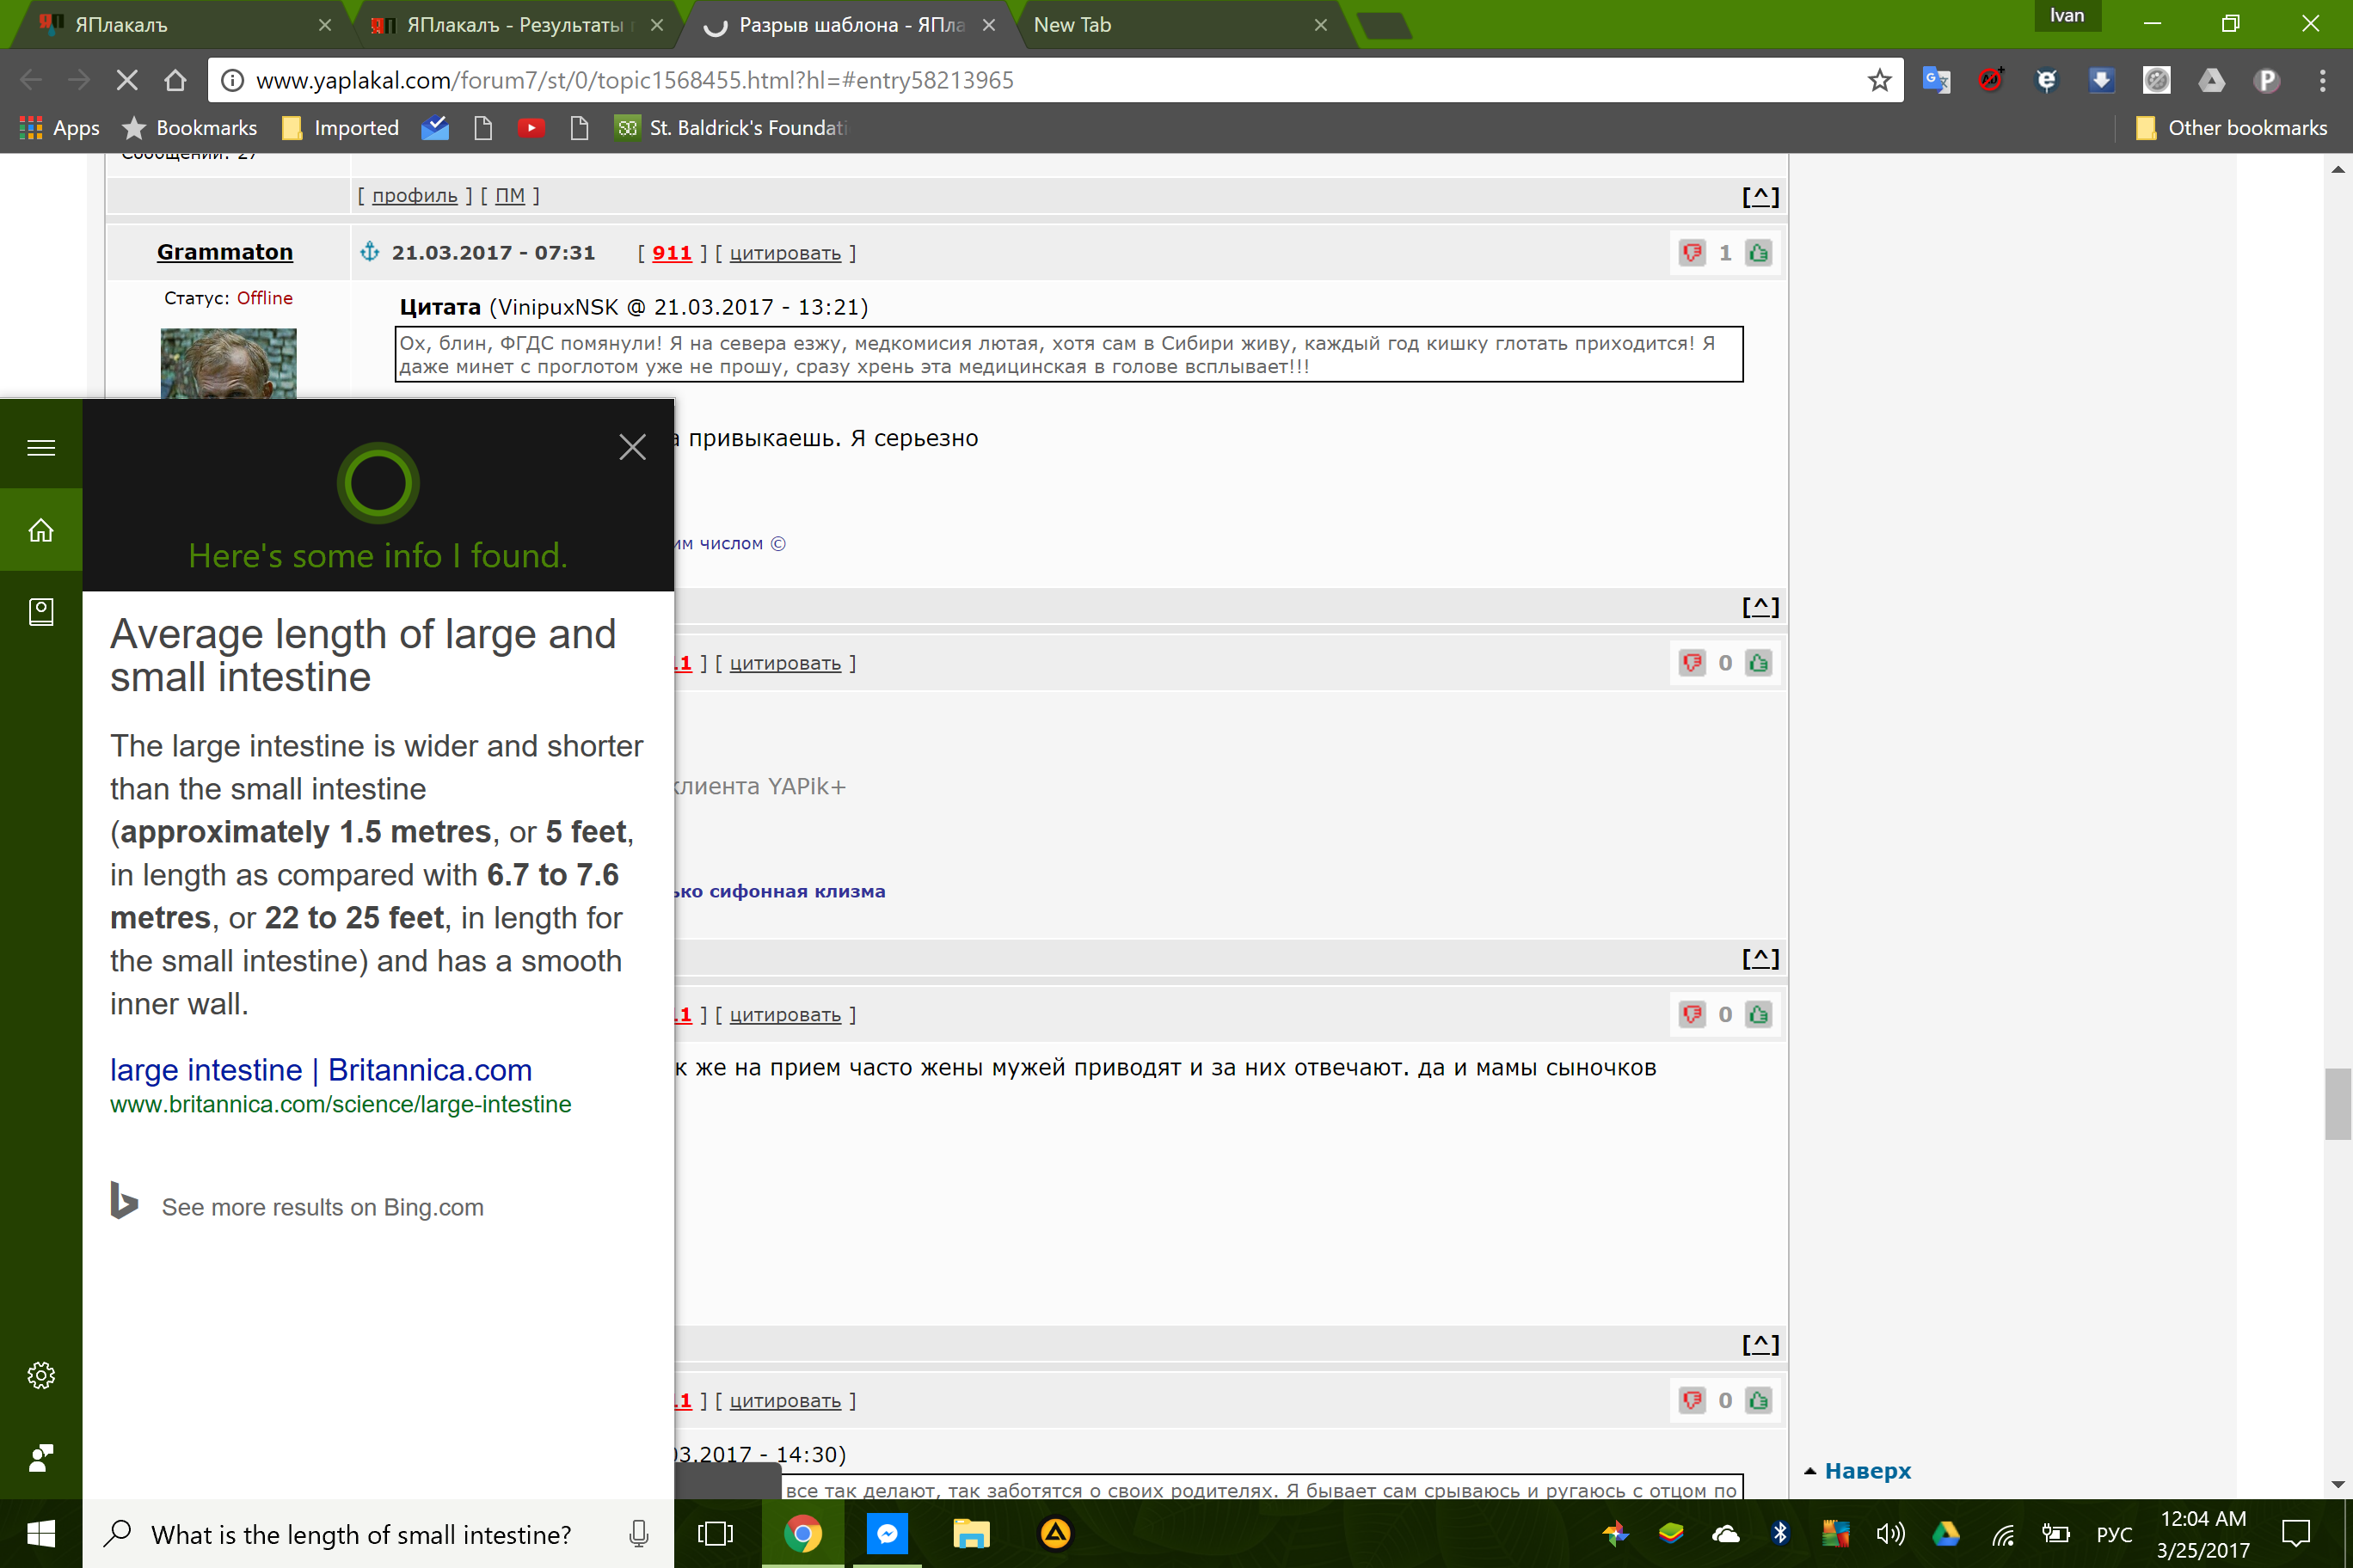The width and height of the screenshot is (2353, 1568).
Task: Open the yellow triangle taskbar app
Action: 1055,1533
